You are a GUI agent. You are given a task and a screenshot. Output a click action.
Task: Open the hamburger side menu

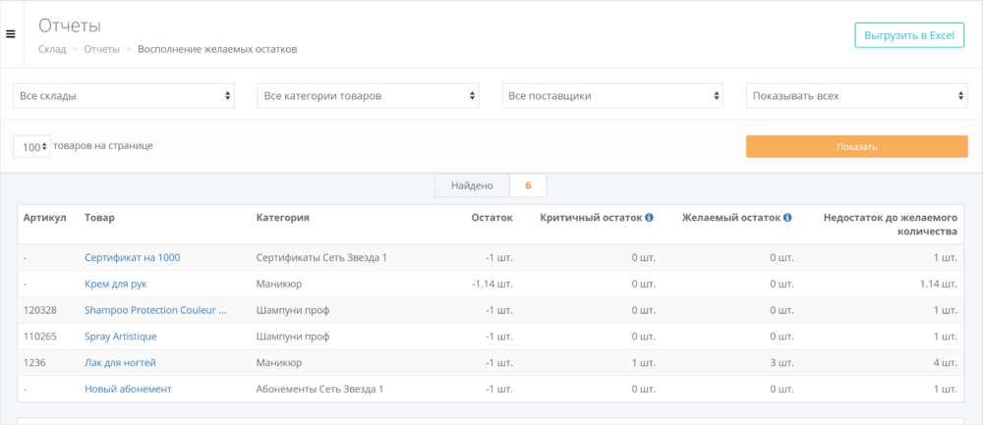11,34
